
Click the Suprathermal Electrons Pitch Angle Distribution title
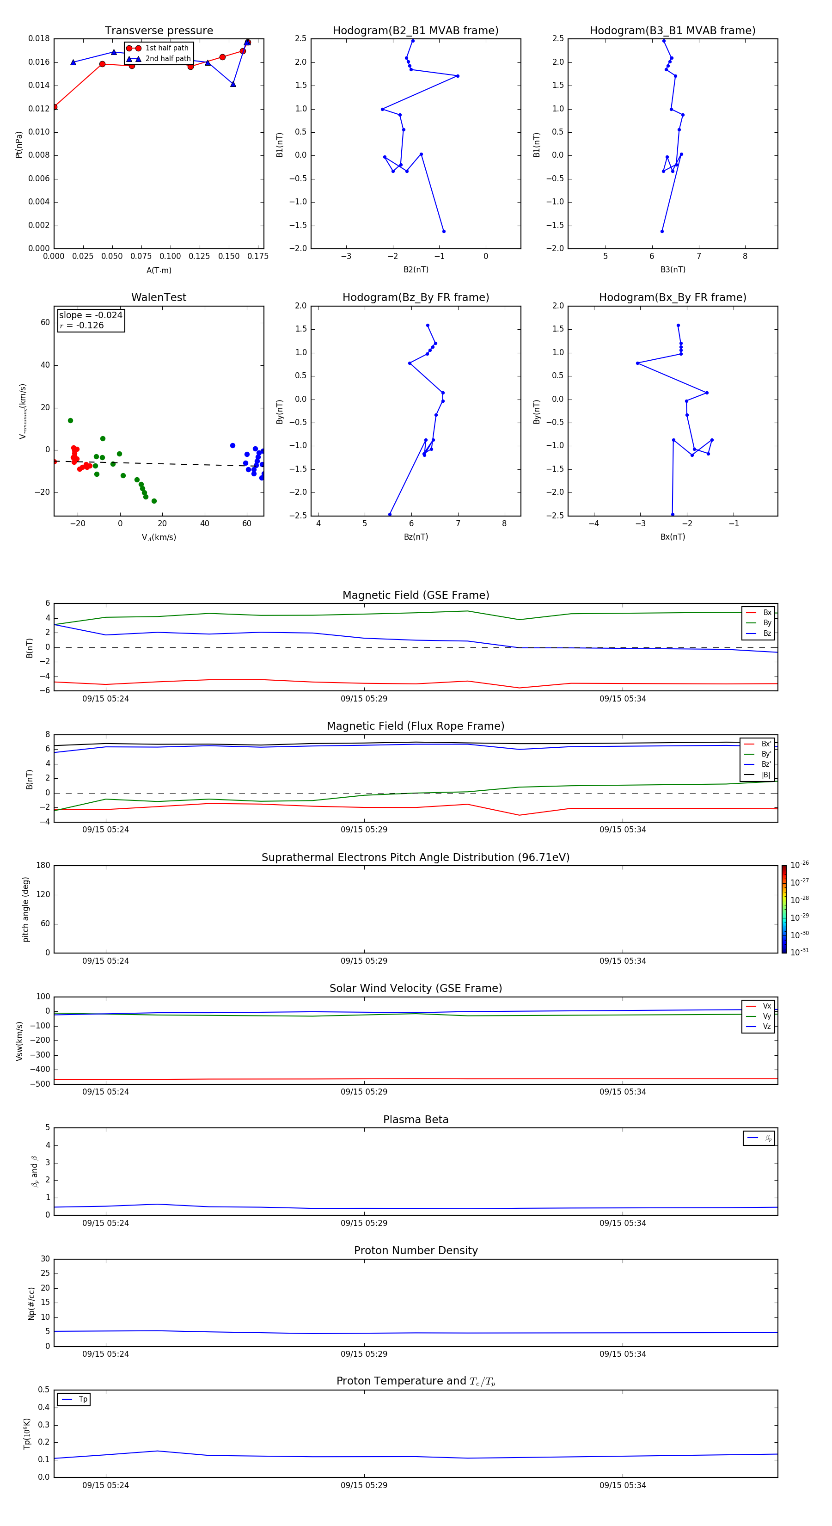click(416, 858)
